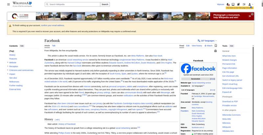Select the Edit tab
The width and height of the screenshot is (263, 135).
tap(188, 46)
